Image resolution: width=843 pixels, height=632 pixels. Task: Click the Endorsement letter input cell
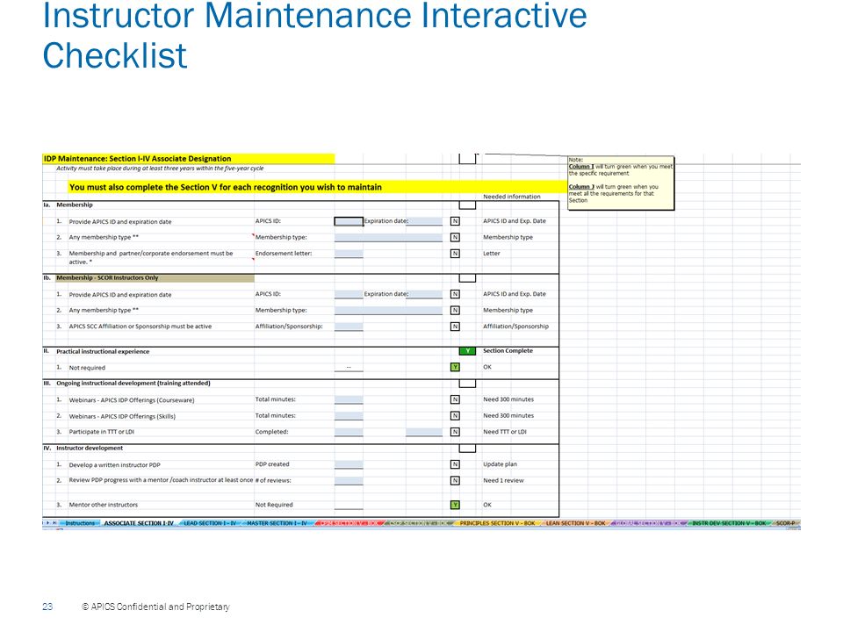[349, 253]
